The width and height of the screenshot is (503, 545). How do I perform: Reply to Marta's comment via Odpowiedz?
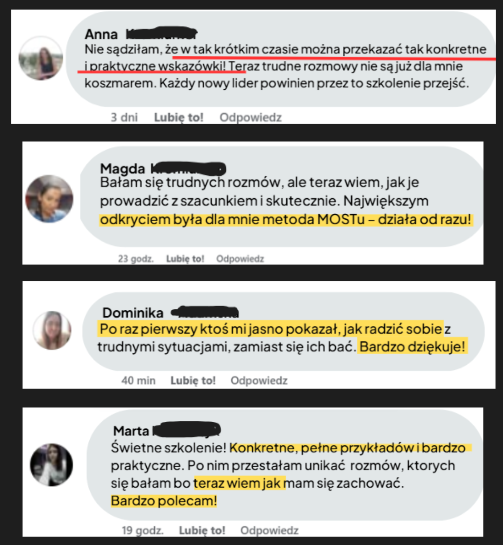270,530
